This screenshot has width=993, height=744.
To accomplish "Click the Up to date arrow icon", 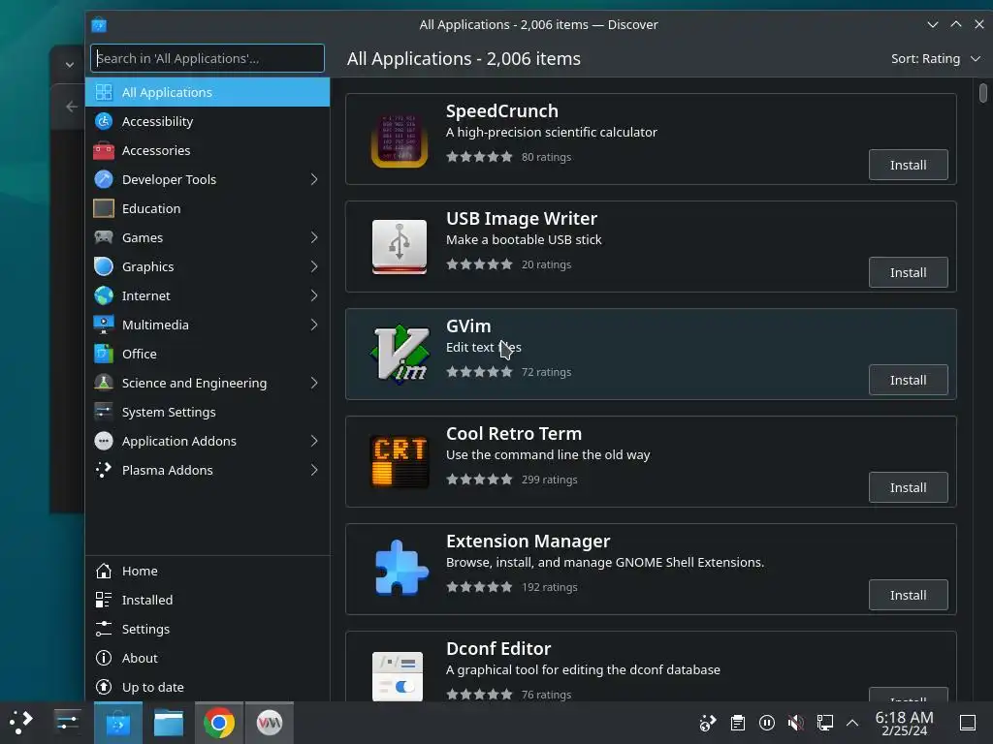I will (103, 687).
